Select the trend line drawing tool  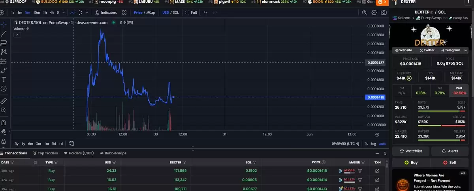tap(4, 33)
